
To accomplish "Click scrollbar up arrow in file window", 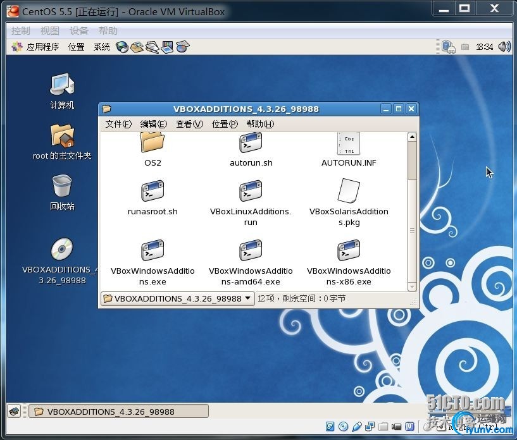I will tap(412, 137).
